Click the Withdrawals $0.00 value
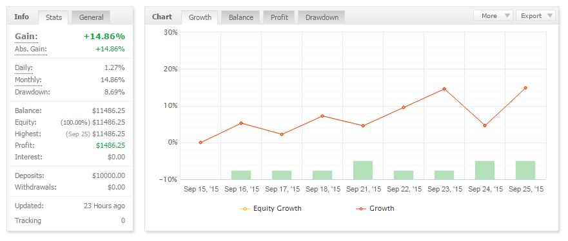The height and width of the screenshot is (241, 568). click(116, 187)
